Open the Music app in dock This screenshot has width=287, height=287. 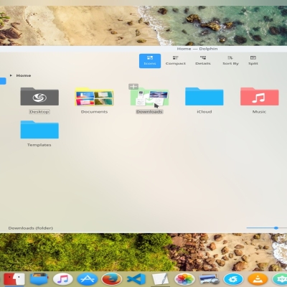pos(62,279)
